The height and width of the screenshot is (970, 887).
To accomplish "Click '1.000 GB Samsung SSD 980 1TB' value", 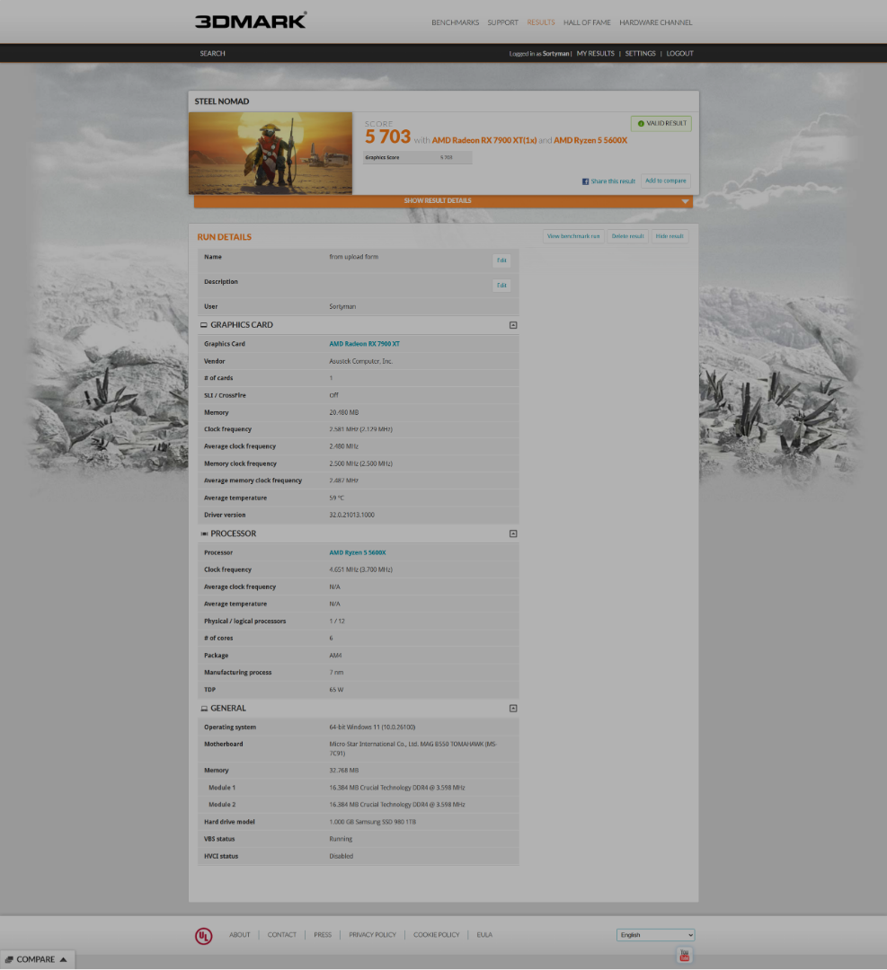I will click(373, 822).
